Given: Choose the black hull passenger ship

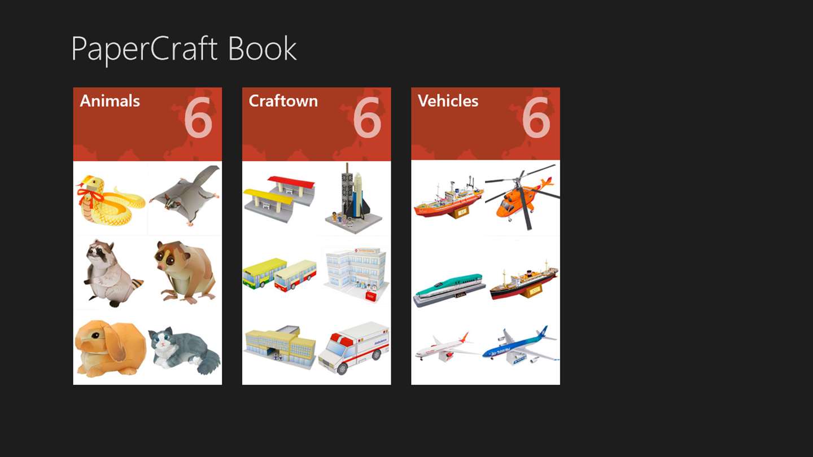Looking at the screenshot, I should coord(523,273).
